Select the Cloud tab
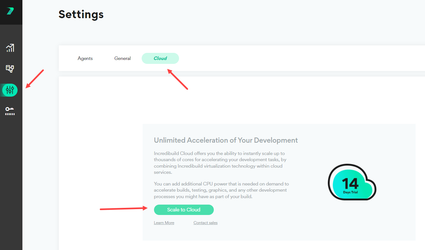 160,58
